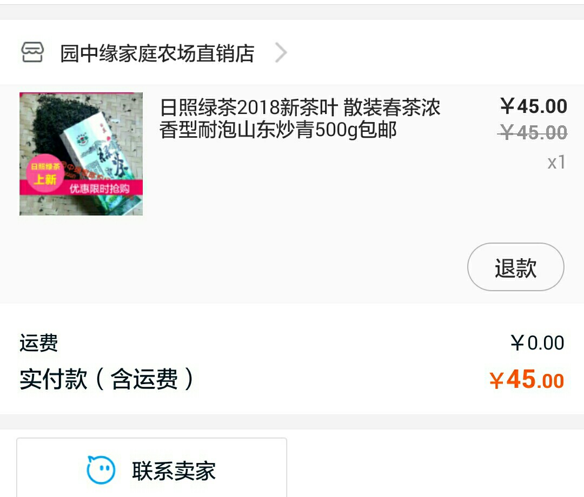This screenshot has height=497, width=584.
Task: Tap the 上新 pink badge on thumbnail
Action: (45, 174)
